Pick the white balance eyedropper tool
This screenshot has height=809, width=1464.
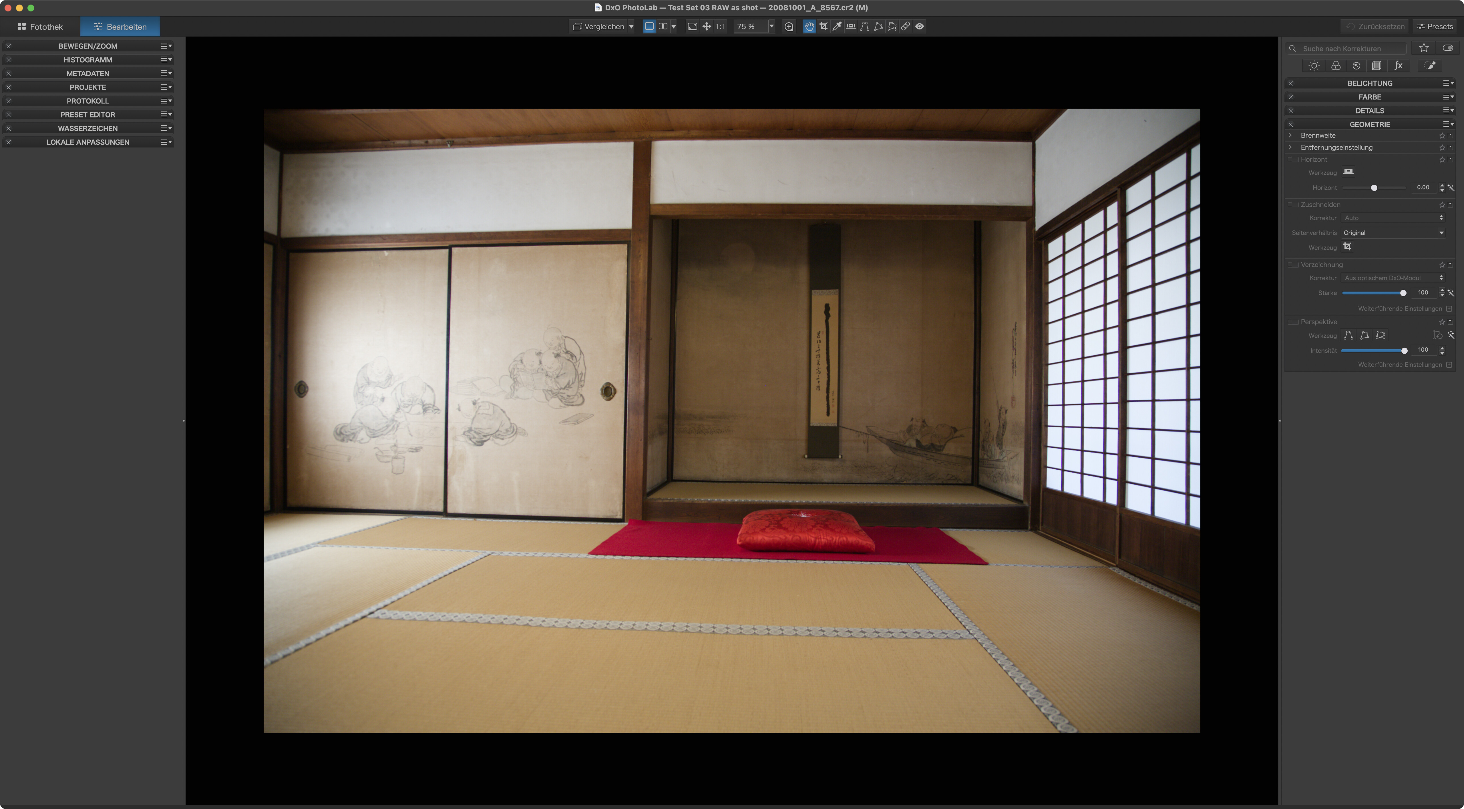[837, 26]
